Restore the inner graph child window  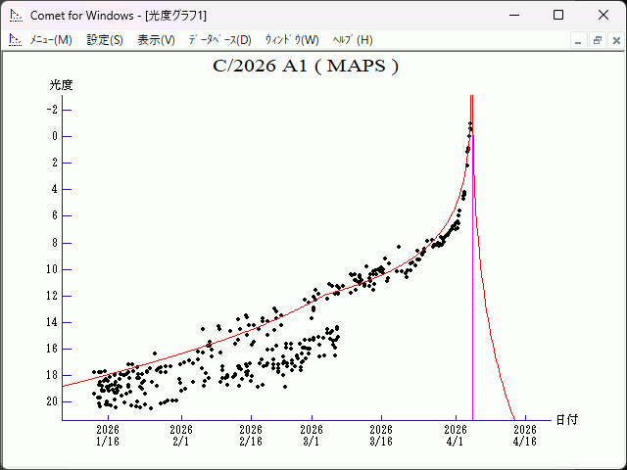click(x=597, y=40)
